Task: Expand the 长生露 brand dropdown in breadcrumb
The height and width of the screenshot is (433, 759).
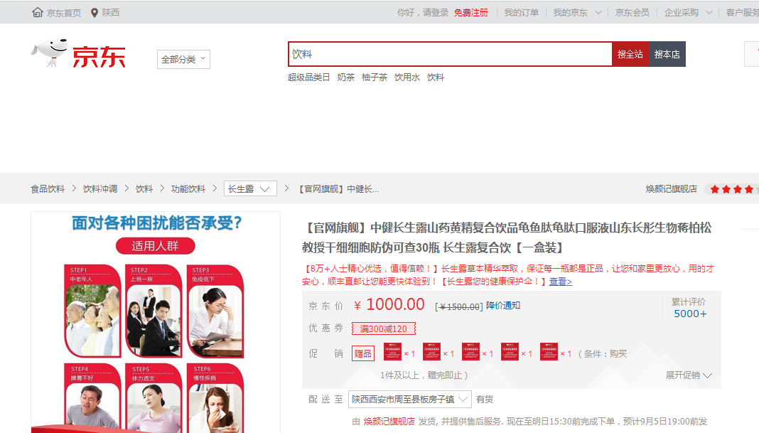Action: click(x=250, y=188)
